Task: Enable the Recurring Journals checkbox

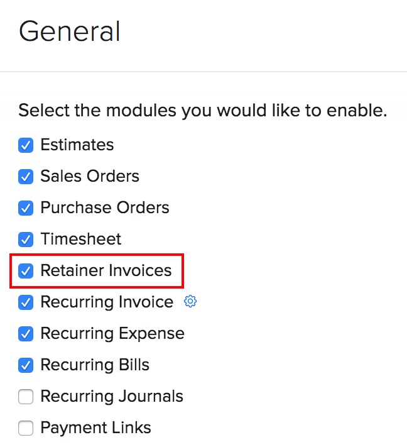Action: click(x=26, y=397)
